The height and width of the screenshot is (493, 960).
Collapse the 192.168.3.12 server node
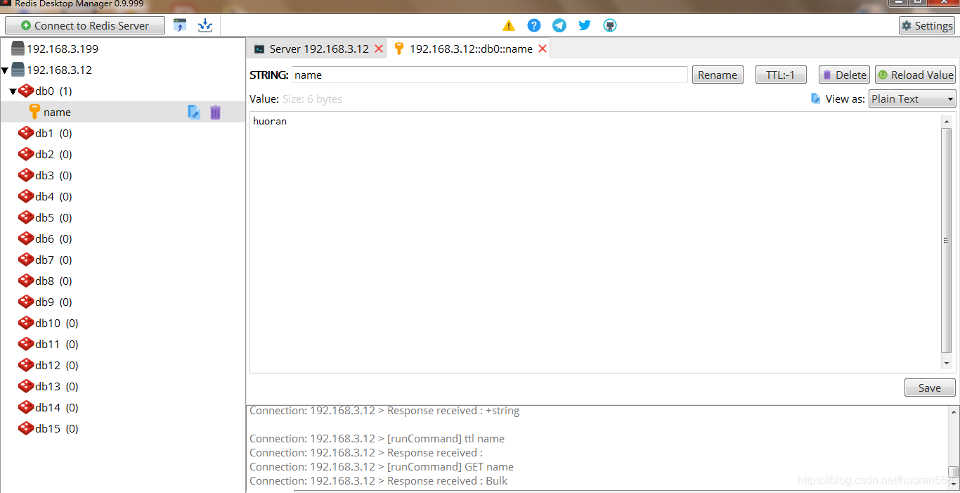(x=5, y=70)
